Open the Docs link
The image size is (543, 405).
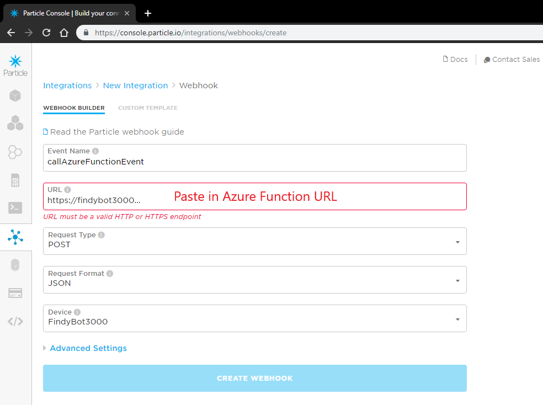click(455, 60)
